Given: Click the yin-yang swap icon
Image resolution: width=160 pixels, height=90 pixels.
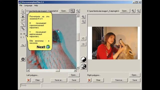Looking at the screenshot, I should pos(83,59).
